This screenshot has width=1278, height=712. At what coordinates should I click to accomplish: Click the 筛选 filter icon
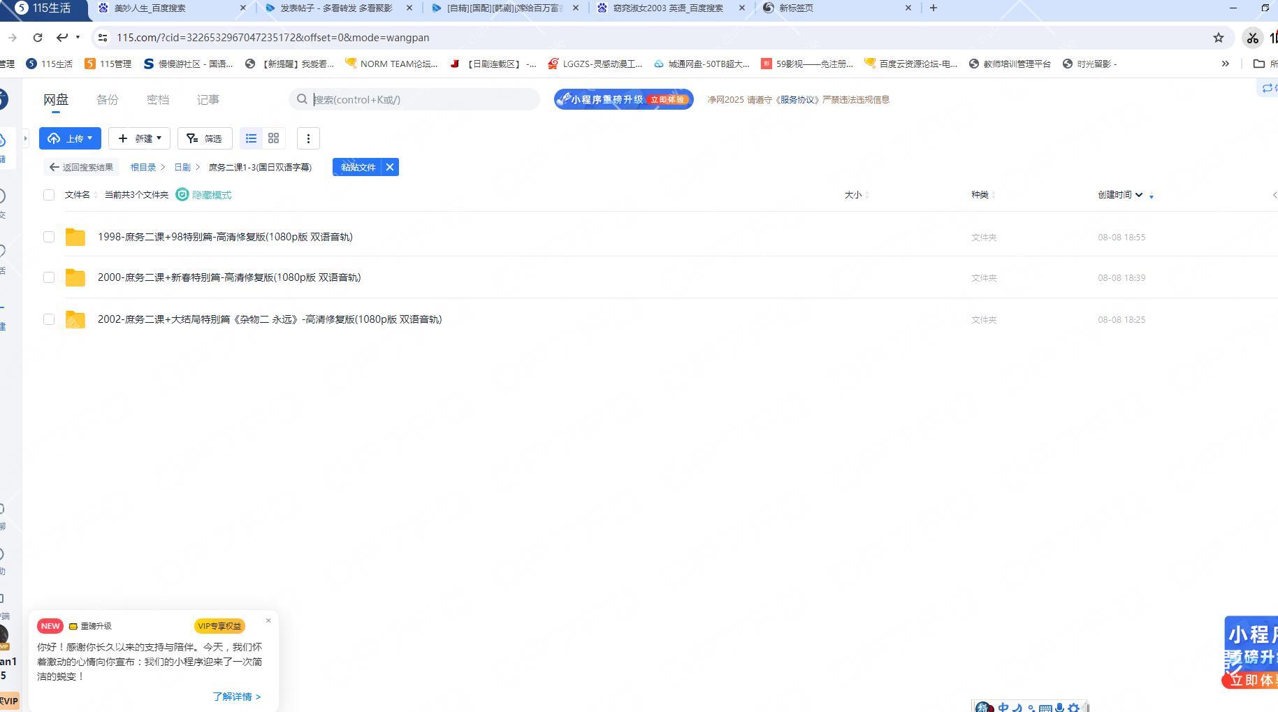pyautogui.click(x=193, y=138)
